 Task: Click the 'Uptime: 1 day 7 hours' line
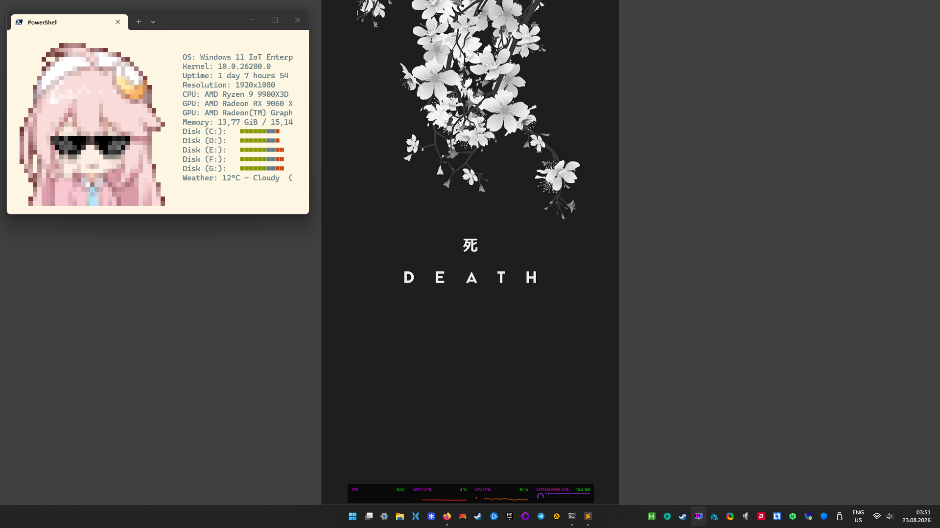click(x=235, y=76)
